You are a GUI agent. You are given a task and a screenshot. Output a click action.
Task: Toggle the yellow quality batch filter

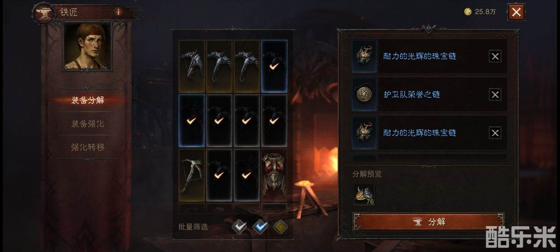click(280, 227)
